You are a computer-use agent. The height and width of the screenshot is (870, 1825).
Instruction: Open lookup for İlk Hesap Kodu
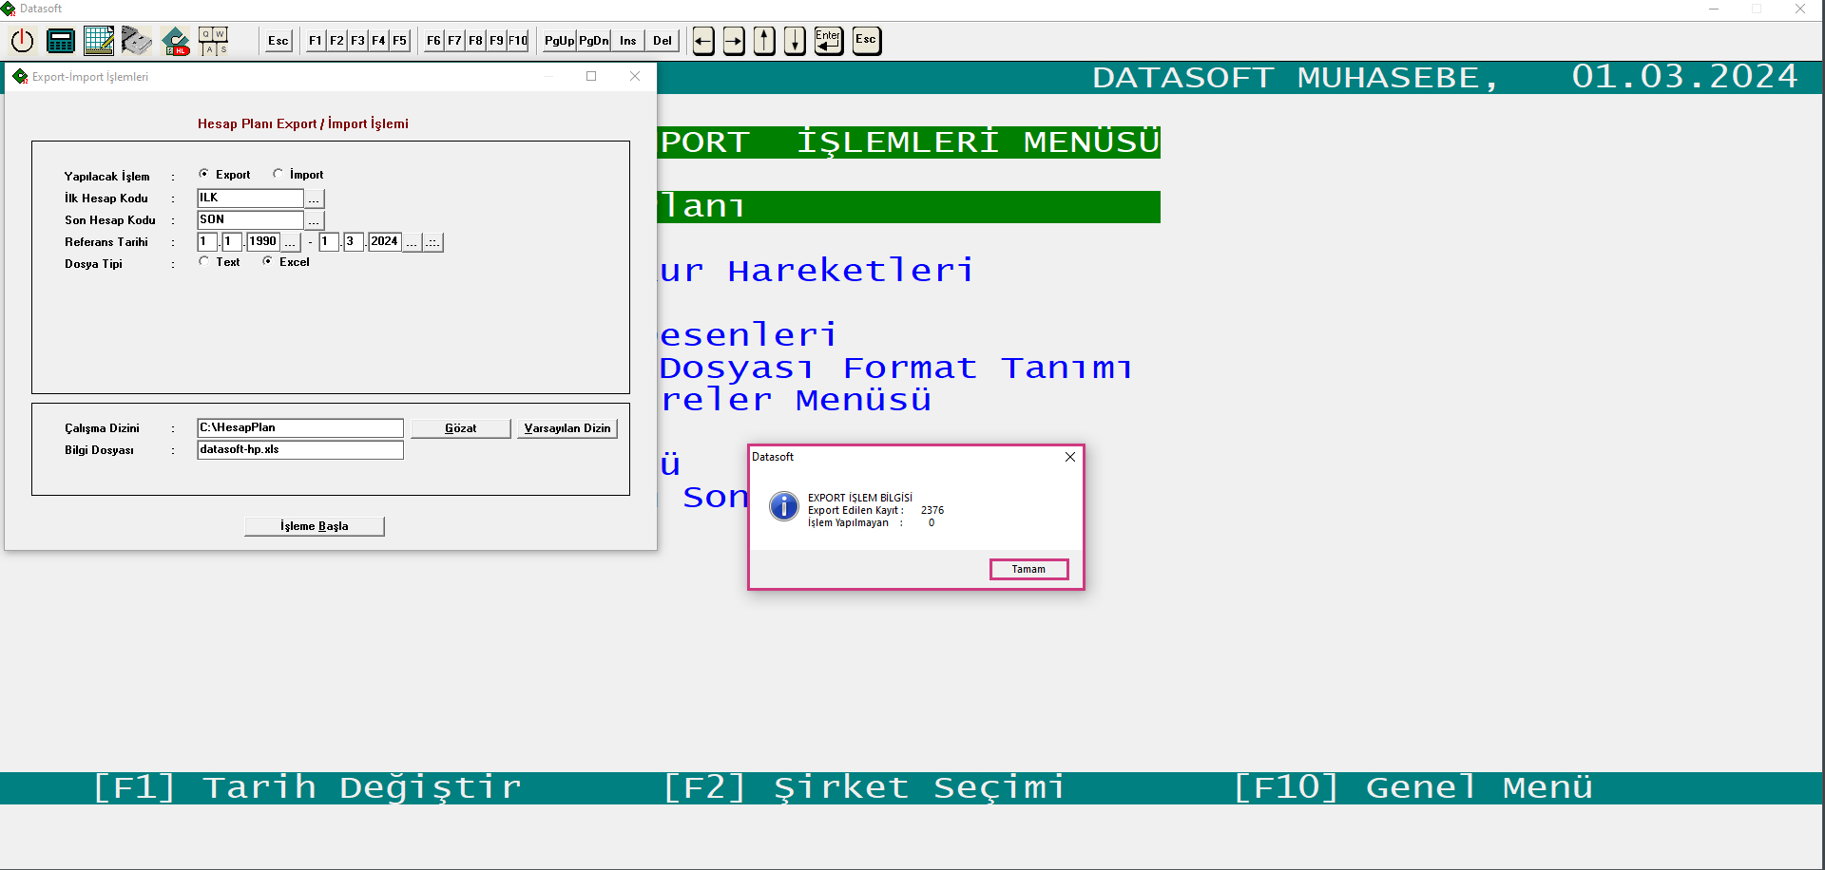coord(315,199)
